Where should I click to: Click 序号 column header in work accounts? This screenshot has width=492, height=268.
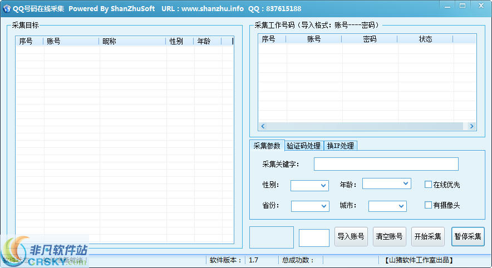tap(272, 39)
